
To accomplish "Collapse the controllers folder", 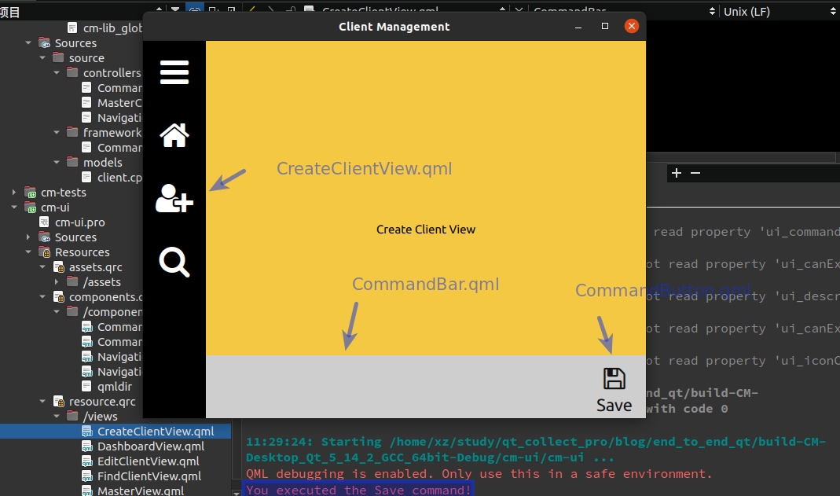I will [57, 73].
